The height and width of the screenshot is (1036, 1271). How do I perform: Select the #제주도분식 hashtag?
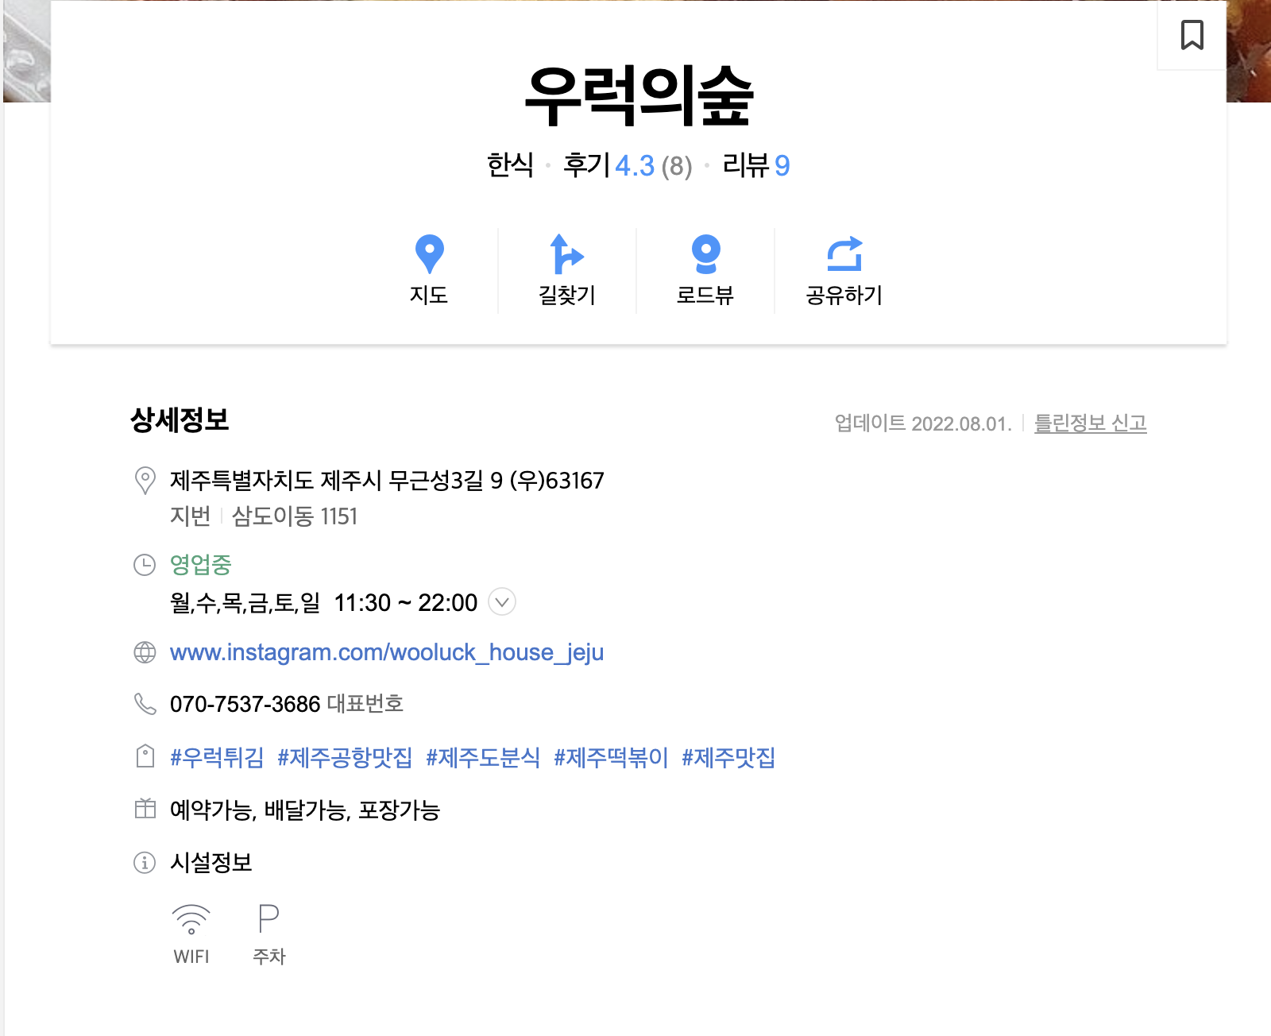pyautogui.click(x=483, y=757)
